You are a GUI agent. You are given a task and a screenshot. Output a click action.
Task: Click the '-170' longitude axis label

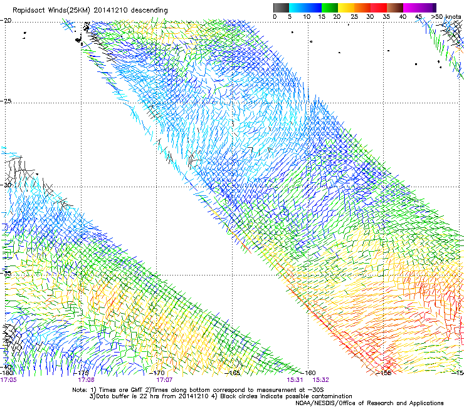tap(157, 373)
